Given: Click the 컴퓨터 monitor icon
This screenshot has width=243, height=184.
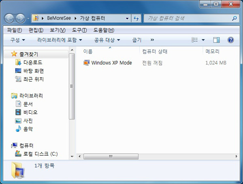Looking at the screenshot, I should coord(14,145).
